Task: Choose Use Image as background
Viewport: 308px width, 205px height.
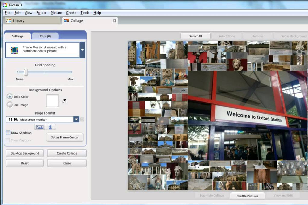Action: pyautogui.click(x=10, y=105)
